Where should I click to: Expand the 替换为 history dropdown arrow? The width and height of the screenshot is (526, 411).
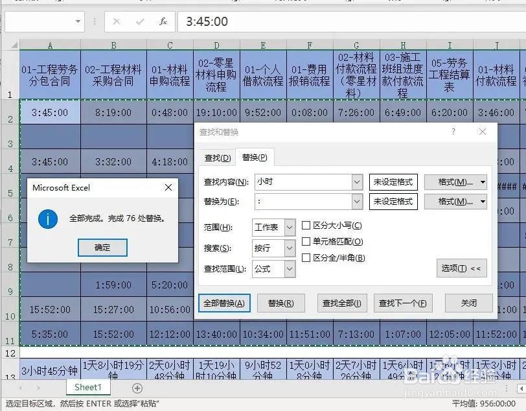(x=357, y=202)
